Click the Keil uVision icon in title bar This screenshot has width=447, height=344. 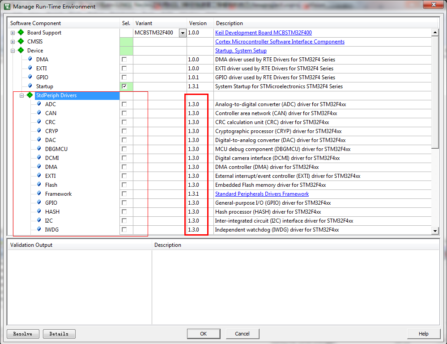(7, 6)
